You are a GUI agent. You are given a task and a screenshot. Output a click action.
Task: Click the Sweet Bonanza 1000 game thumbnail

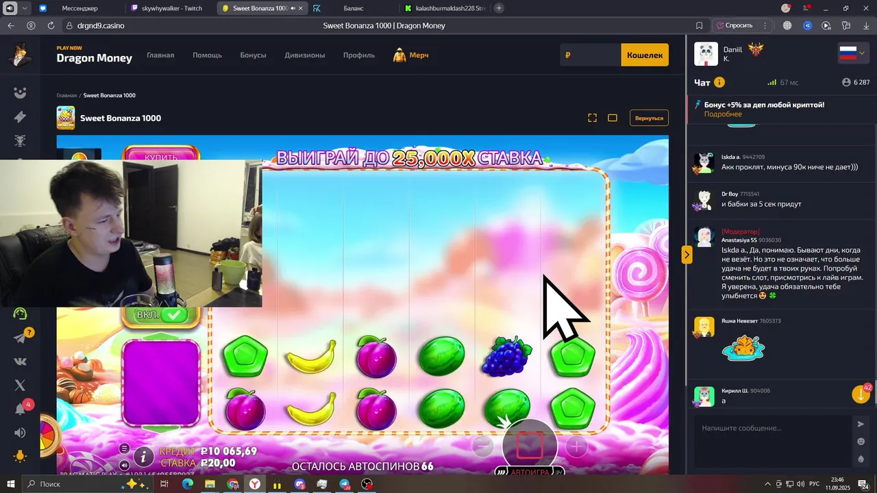tap(66, 118)
